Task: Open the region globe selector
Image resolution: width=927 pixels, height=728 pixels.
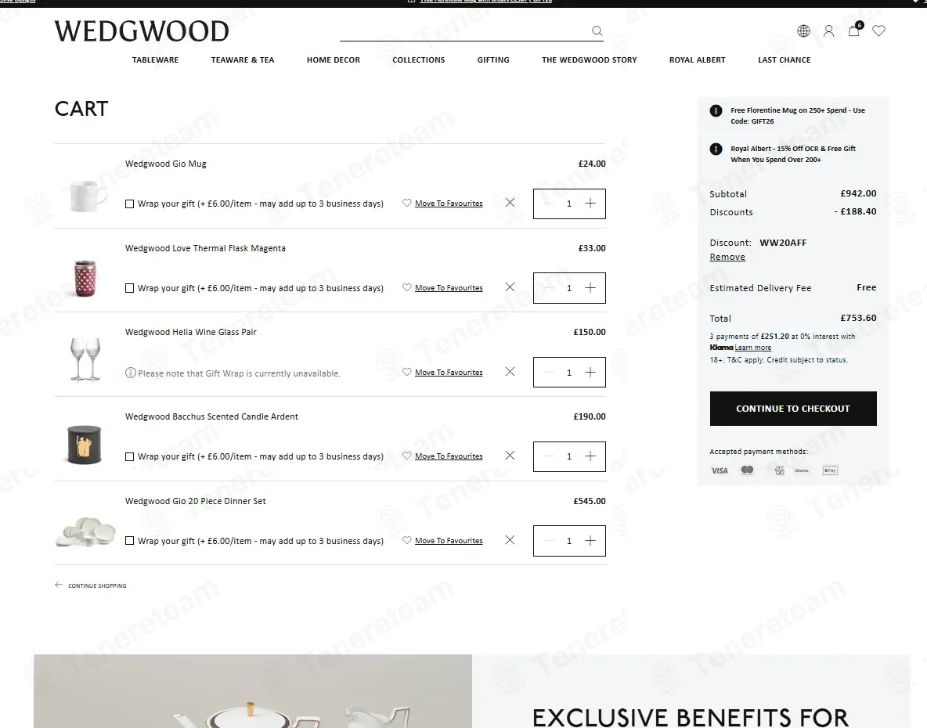Action: [x=803, y=31]
